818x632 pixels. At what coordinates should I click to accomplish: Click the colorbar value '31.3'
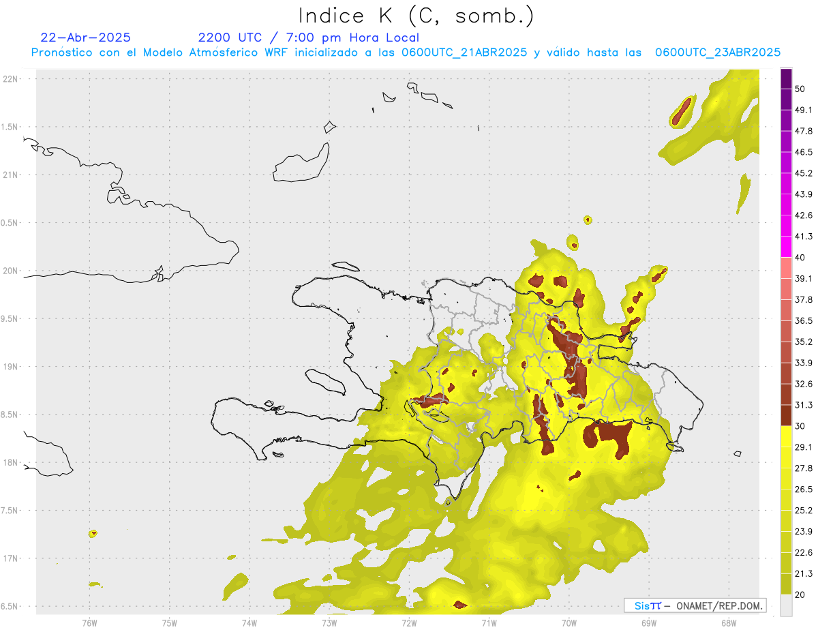pyautogui.click(x=804, y=405)
